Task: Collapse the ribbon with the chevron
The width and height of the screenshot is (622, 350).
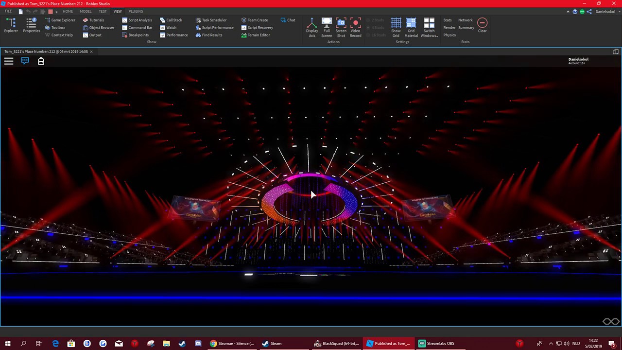Action: 569,11
